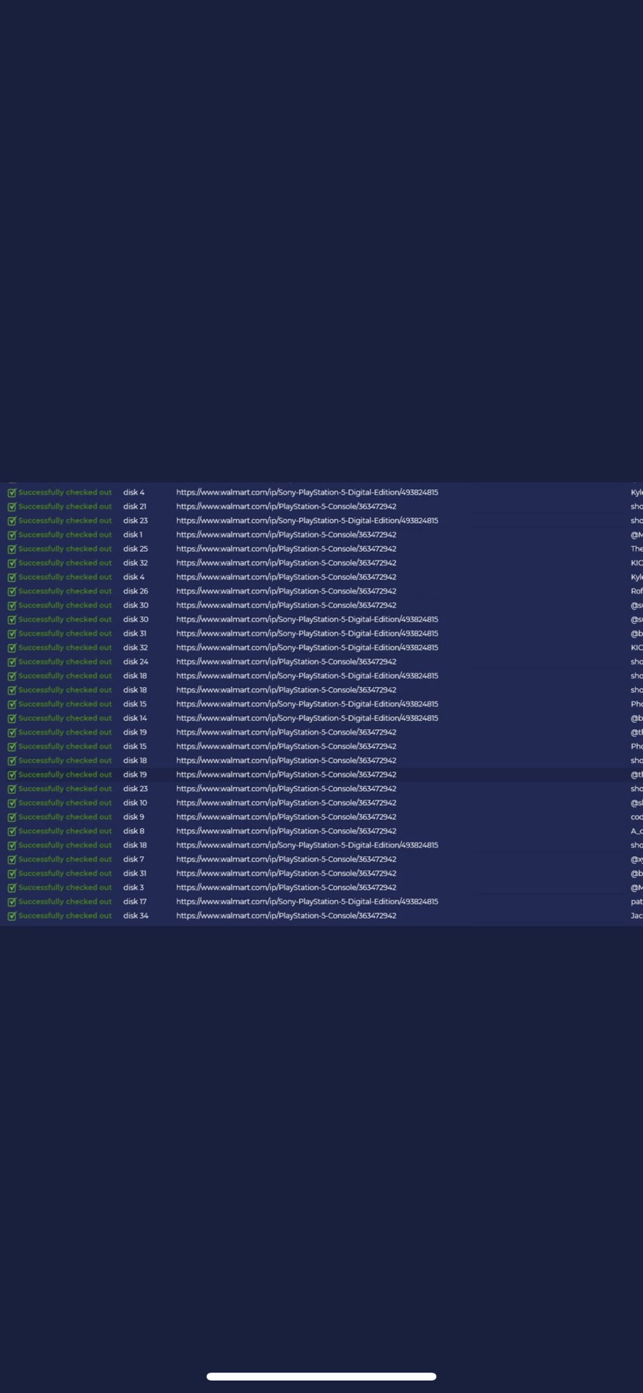The width and height of the screenshot is (643, 1393).
Task: Click check icon on disk 32 Digital-Edition row
Action: [x=12, y=648]
